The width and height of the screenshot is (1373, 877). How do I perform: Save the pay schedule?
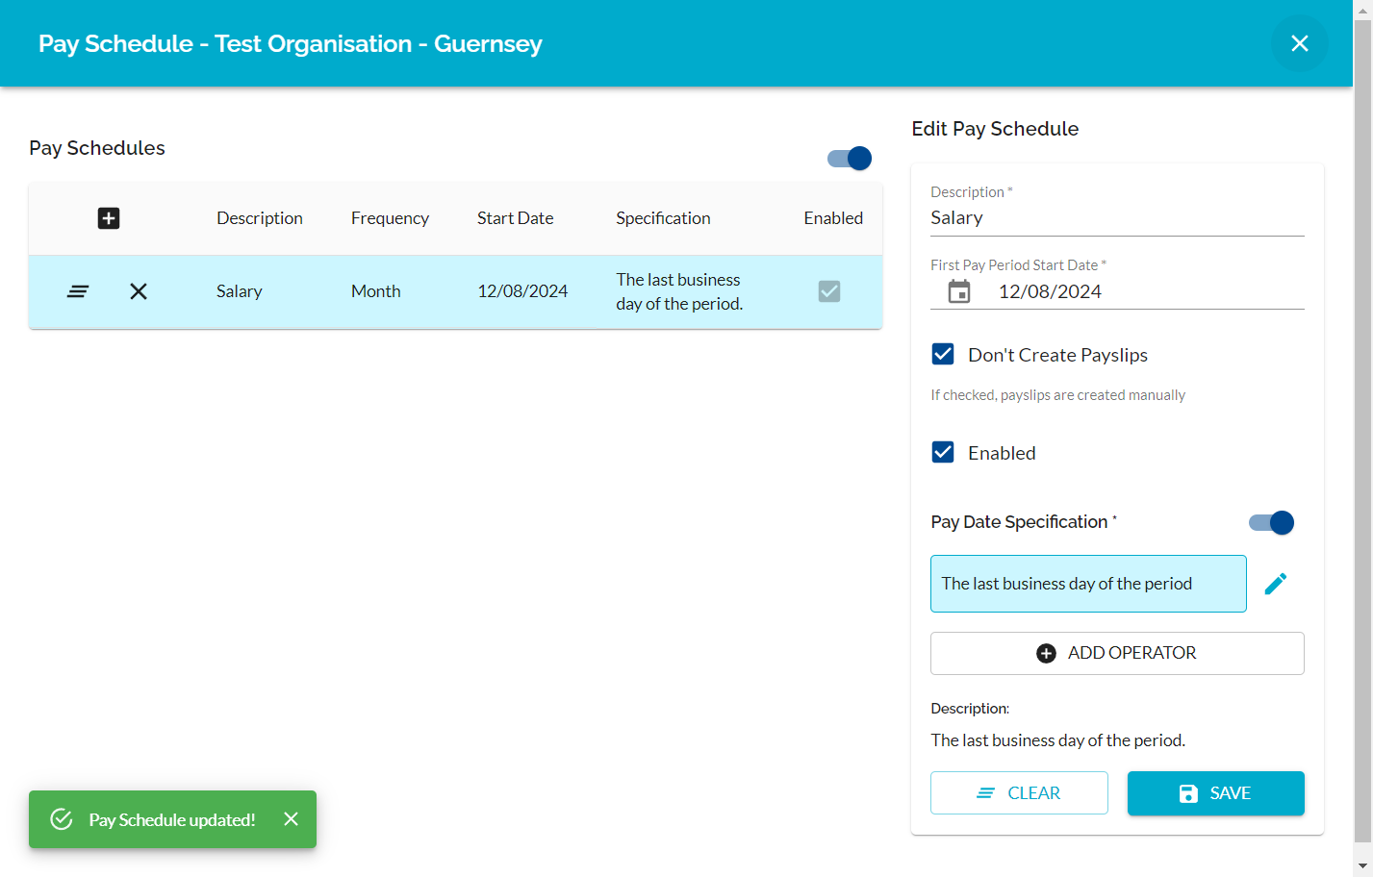coord(1216,793)
